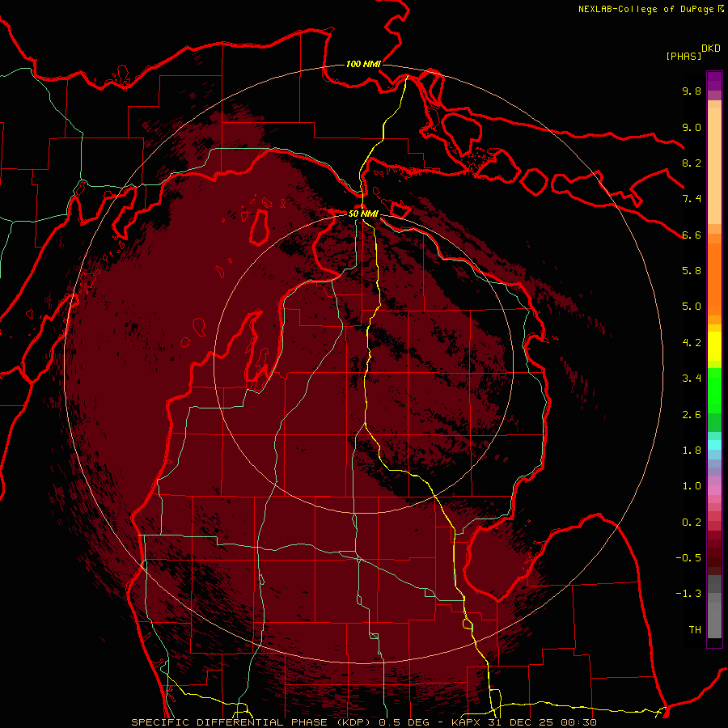Click the 5.0 scale label
This screenshot has width=728, height=728.
[692, 307]
